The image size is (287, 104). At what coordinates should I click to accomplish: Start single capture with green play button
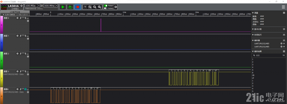tap(63, 7)
